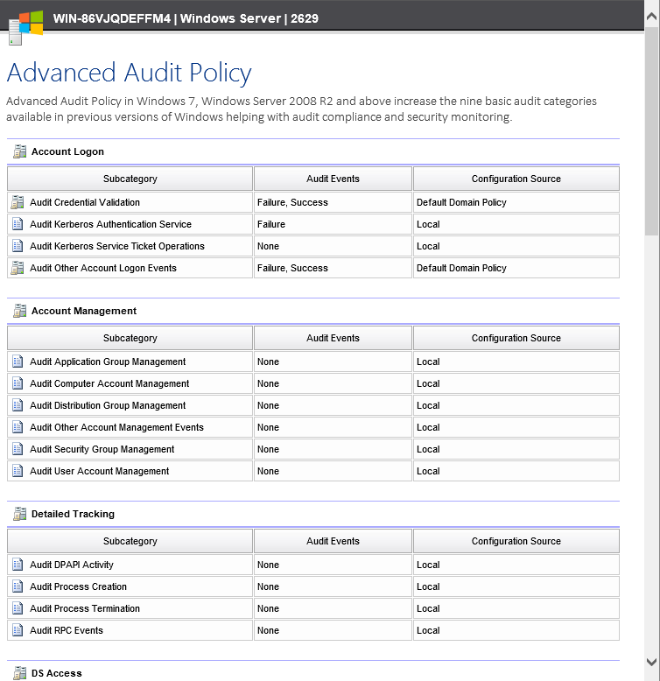Click the Audit RPC Events row icon
This screenshot has width=660, height=681.
[x=18, y=630]
